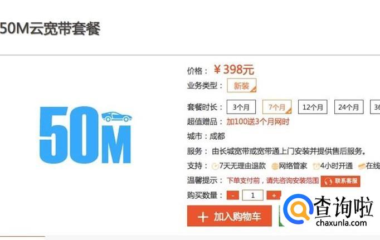Click the blue car icon above the M
This screenshot has height=240, width=380.
[116, 117]
